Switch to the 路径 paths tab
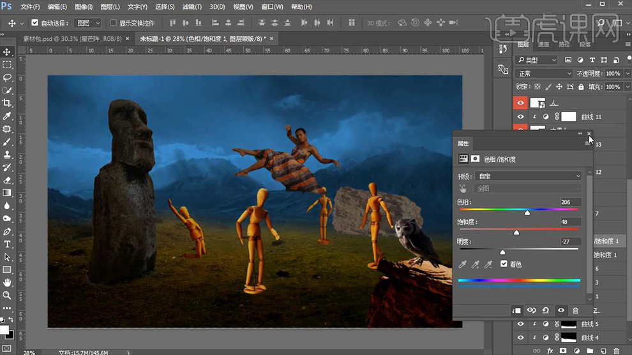 tap(564, 44)
